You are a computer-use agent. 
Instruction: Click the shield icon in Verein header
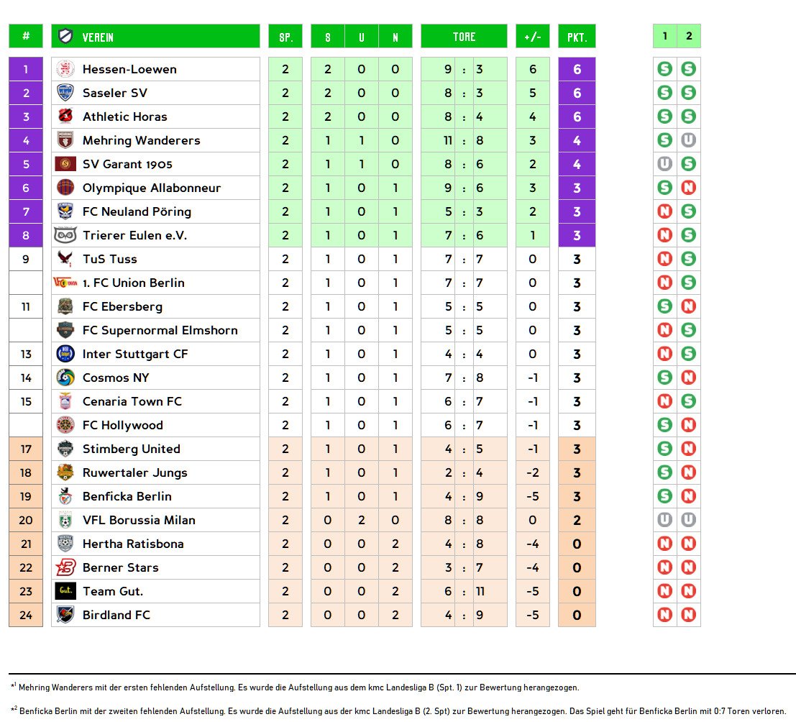click(x=65, y=37)
